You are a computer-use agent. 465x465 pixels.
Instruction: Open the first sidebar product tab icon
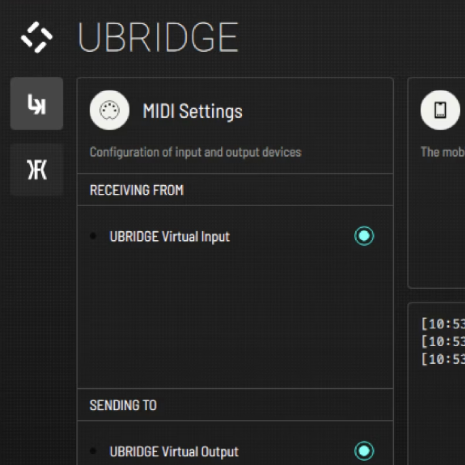pyautogui.click(x=37, y=103)
